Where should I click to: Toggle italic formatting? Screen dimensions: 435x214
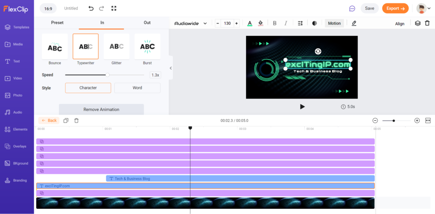click(x=286, y=23)
